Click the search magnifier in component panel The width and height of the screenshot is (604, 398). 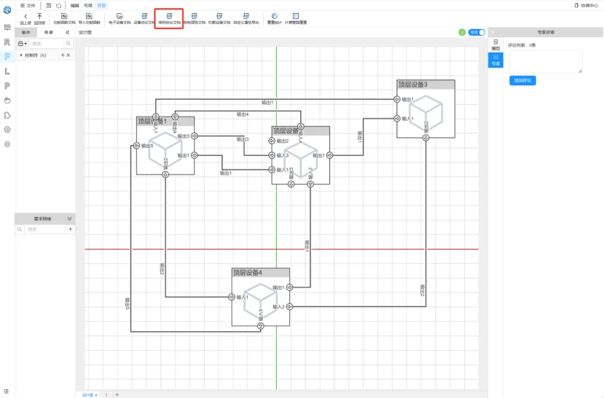(68, 44)
